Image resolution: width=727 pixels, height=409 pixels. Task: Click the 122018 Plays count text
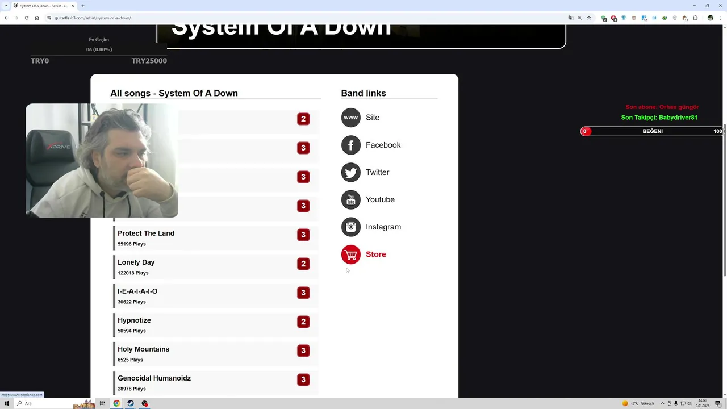[x=133, y=273]
